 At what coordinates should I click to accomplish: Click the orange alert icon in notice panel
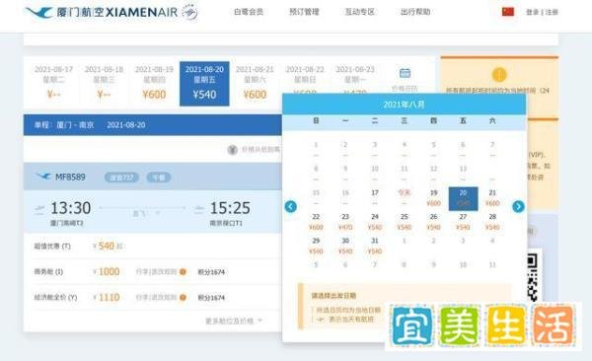tap(499, 74)
